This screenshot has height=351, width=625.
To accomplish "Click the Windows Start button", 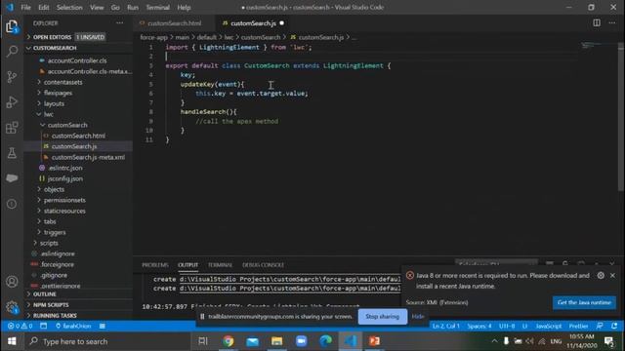I will click(12, 341).
